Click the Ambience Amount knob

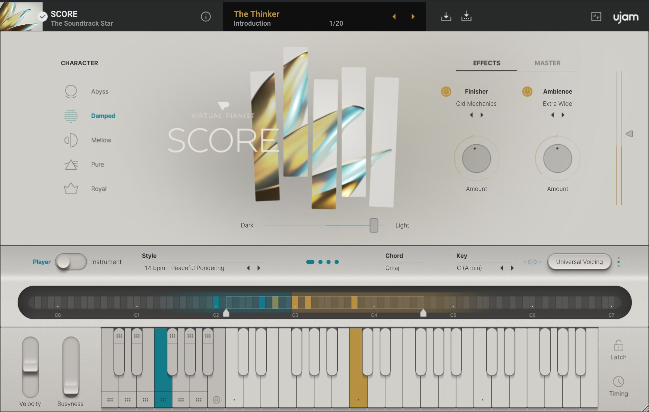pos(557,159)
